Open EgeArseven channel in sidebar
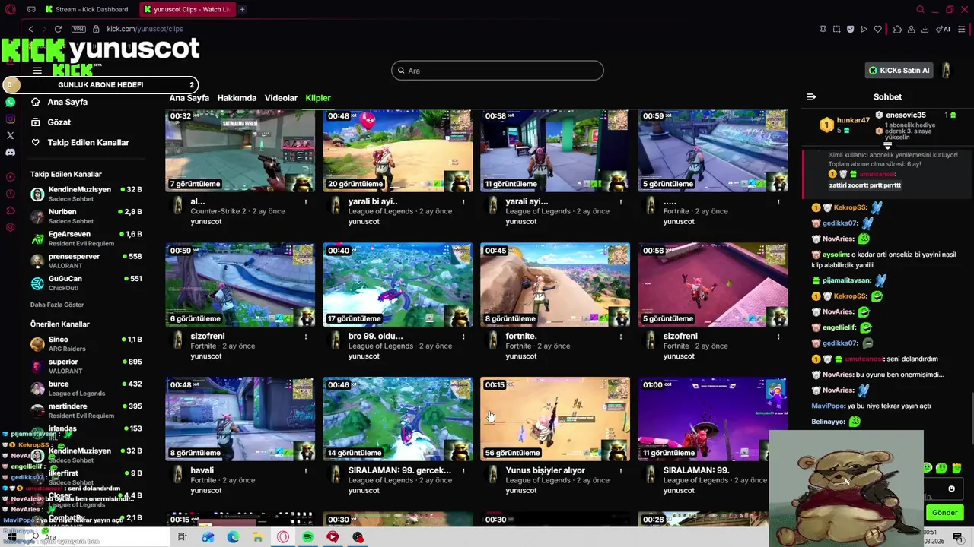 coord(86,239)
